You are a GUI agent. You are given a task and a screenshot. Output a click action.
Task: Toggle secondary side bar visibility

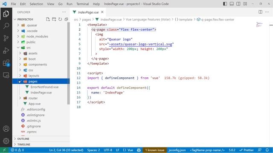[238, 4]
